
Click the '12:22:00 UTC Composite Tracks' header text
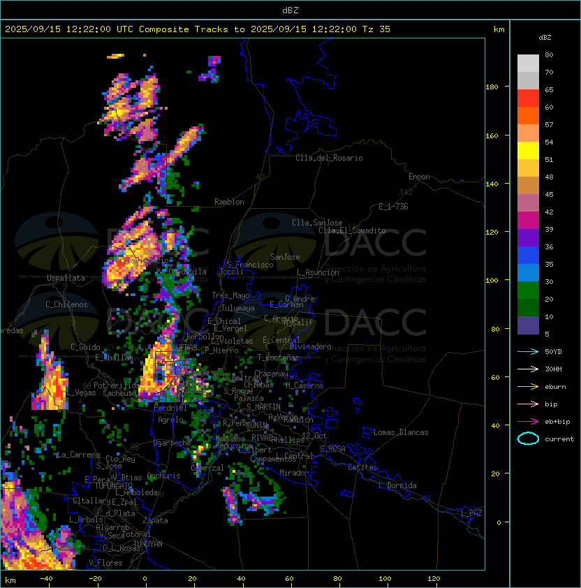[x=147, y=29]
